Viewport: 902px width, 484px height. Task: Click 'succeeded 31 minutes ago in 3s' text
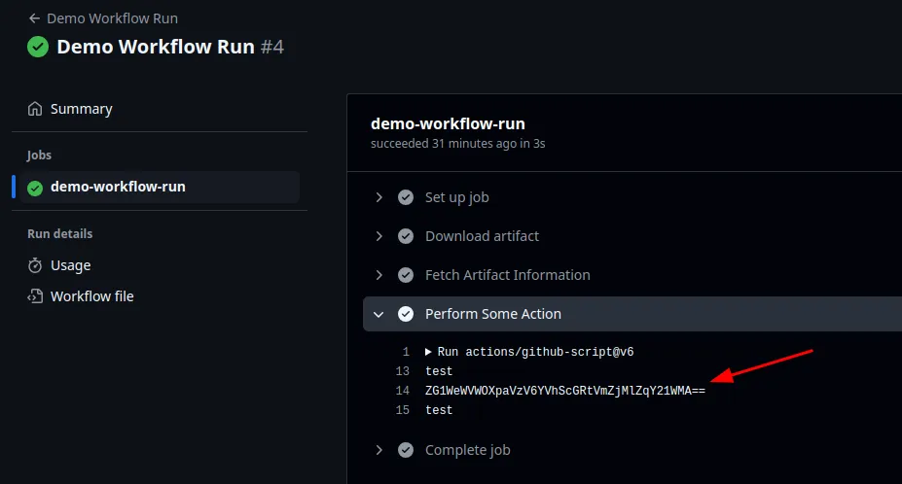tap(458, 144)
